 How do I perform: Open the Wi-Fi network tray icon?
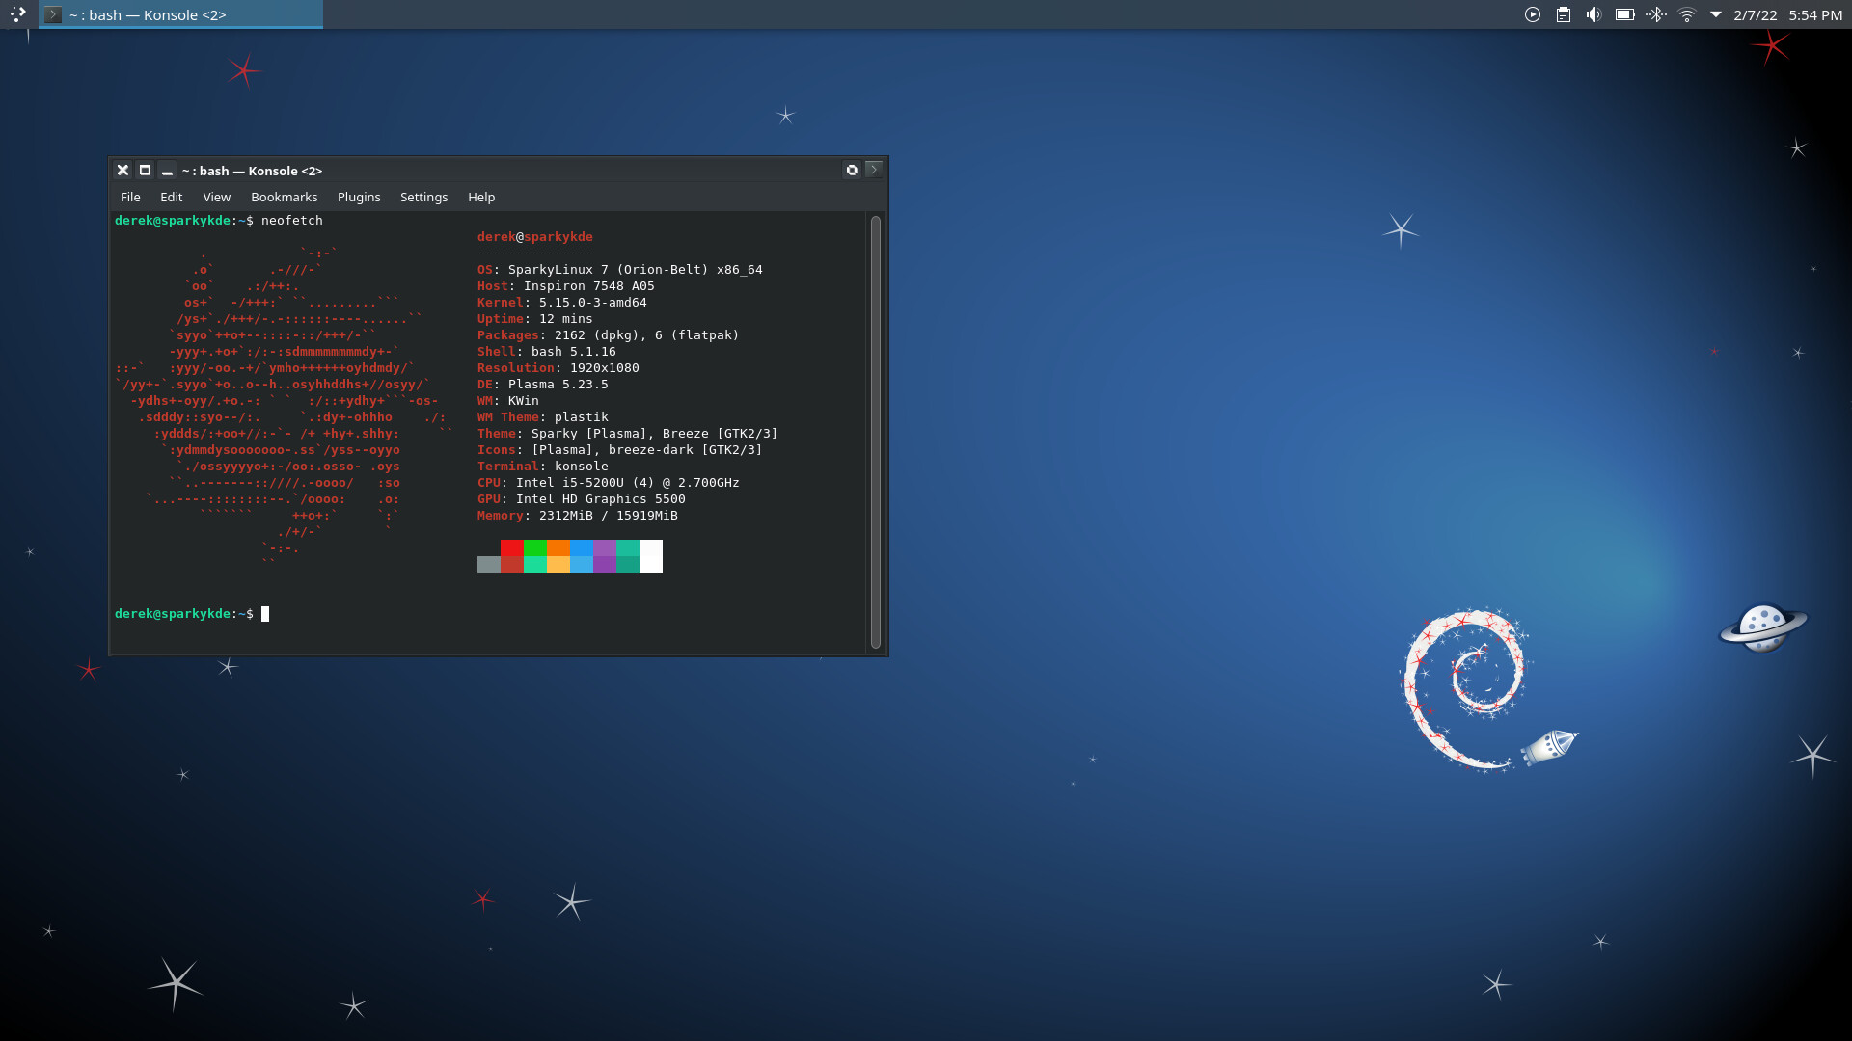coord(1687,14)
